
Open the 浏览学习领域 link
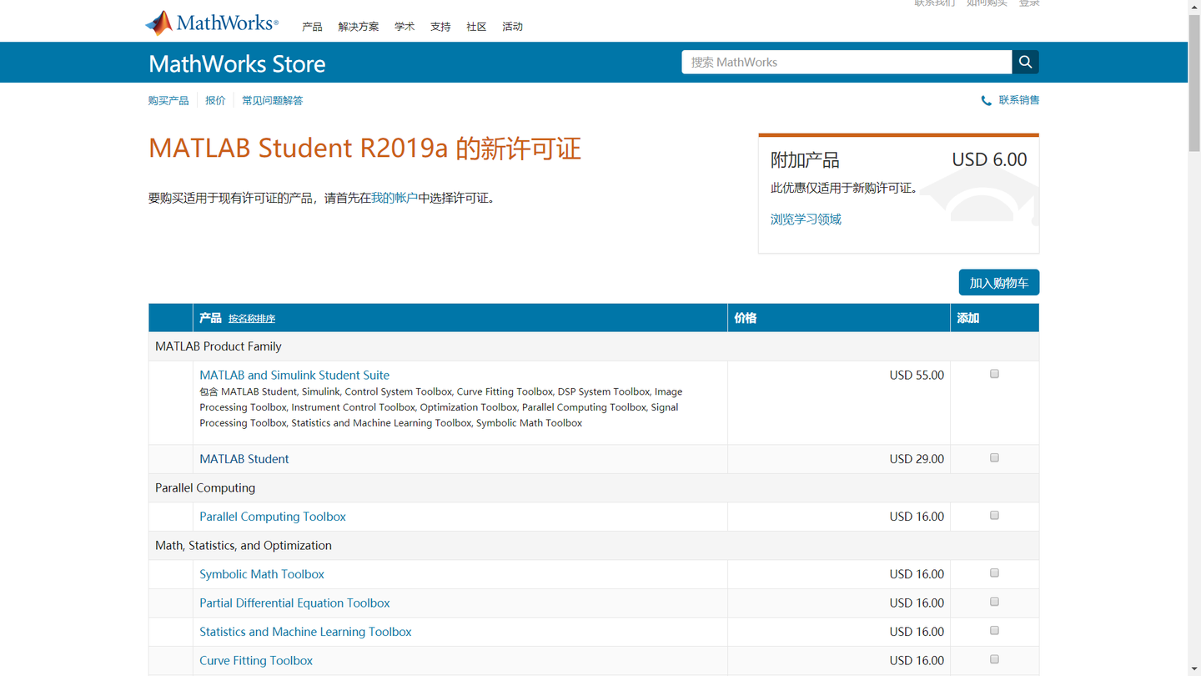point(805,219)
